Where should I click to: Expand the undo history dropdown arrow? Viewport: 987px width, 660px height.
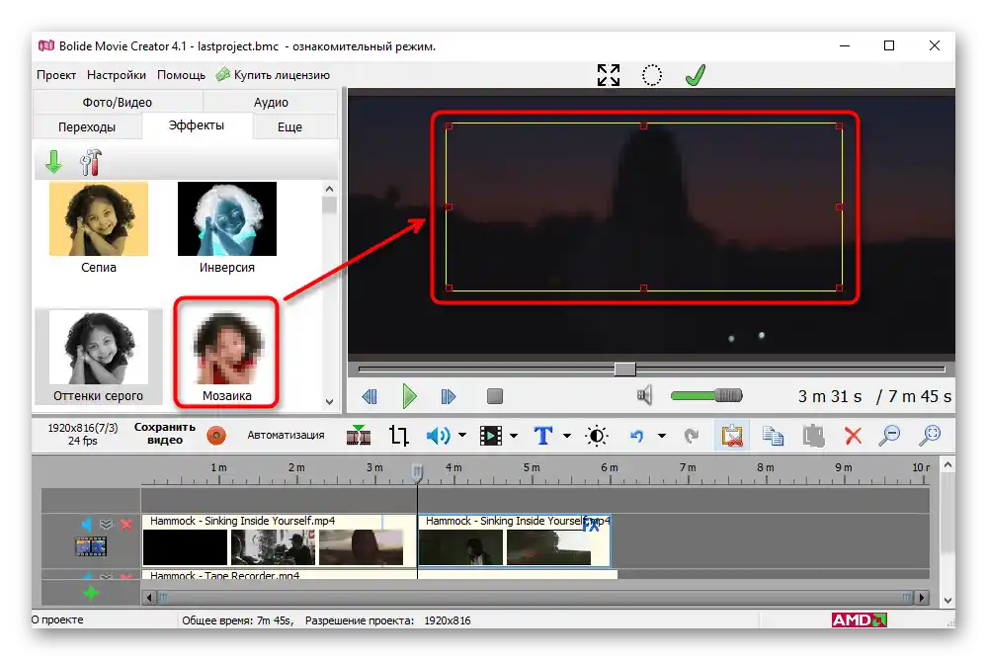click(x=662, y=435)
